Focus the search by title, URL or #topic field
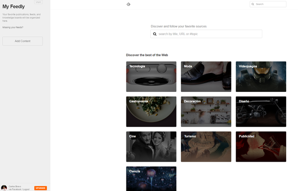 pos(206,34)
